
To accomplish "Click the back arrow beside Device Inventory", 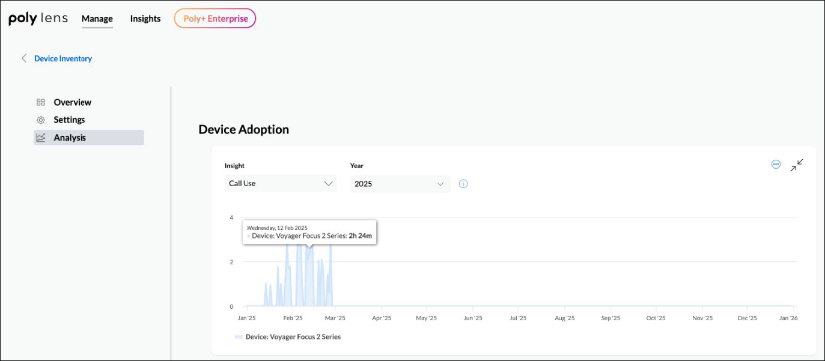I will click(23, 58).
